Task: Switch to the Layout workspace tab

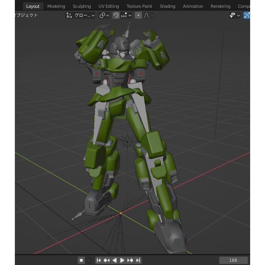Action: tap(33, 6)
